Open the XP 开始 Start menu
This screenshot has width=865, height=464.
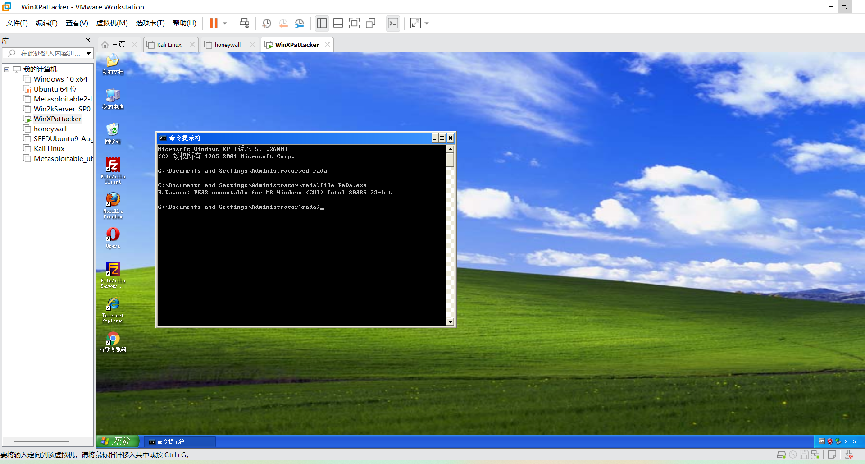click(x=117, y=441)
